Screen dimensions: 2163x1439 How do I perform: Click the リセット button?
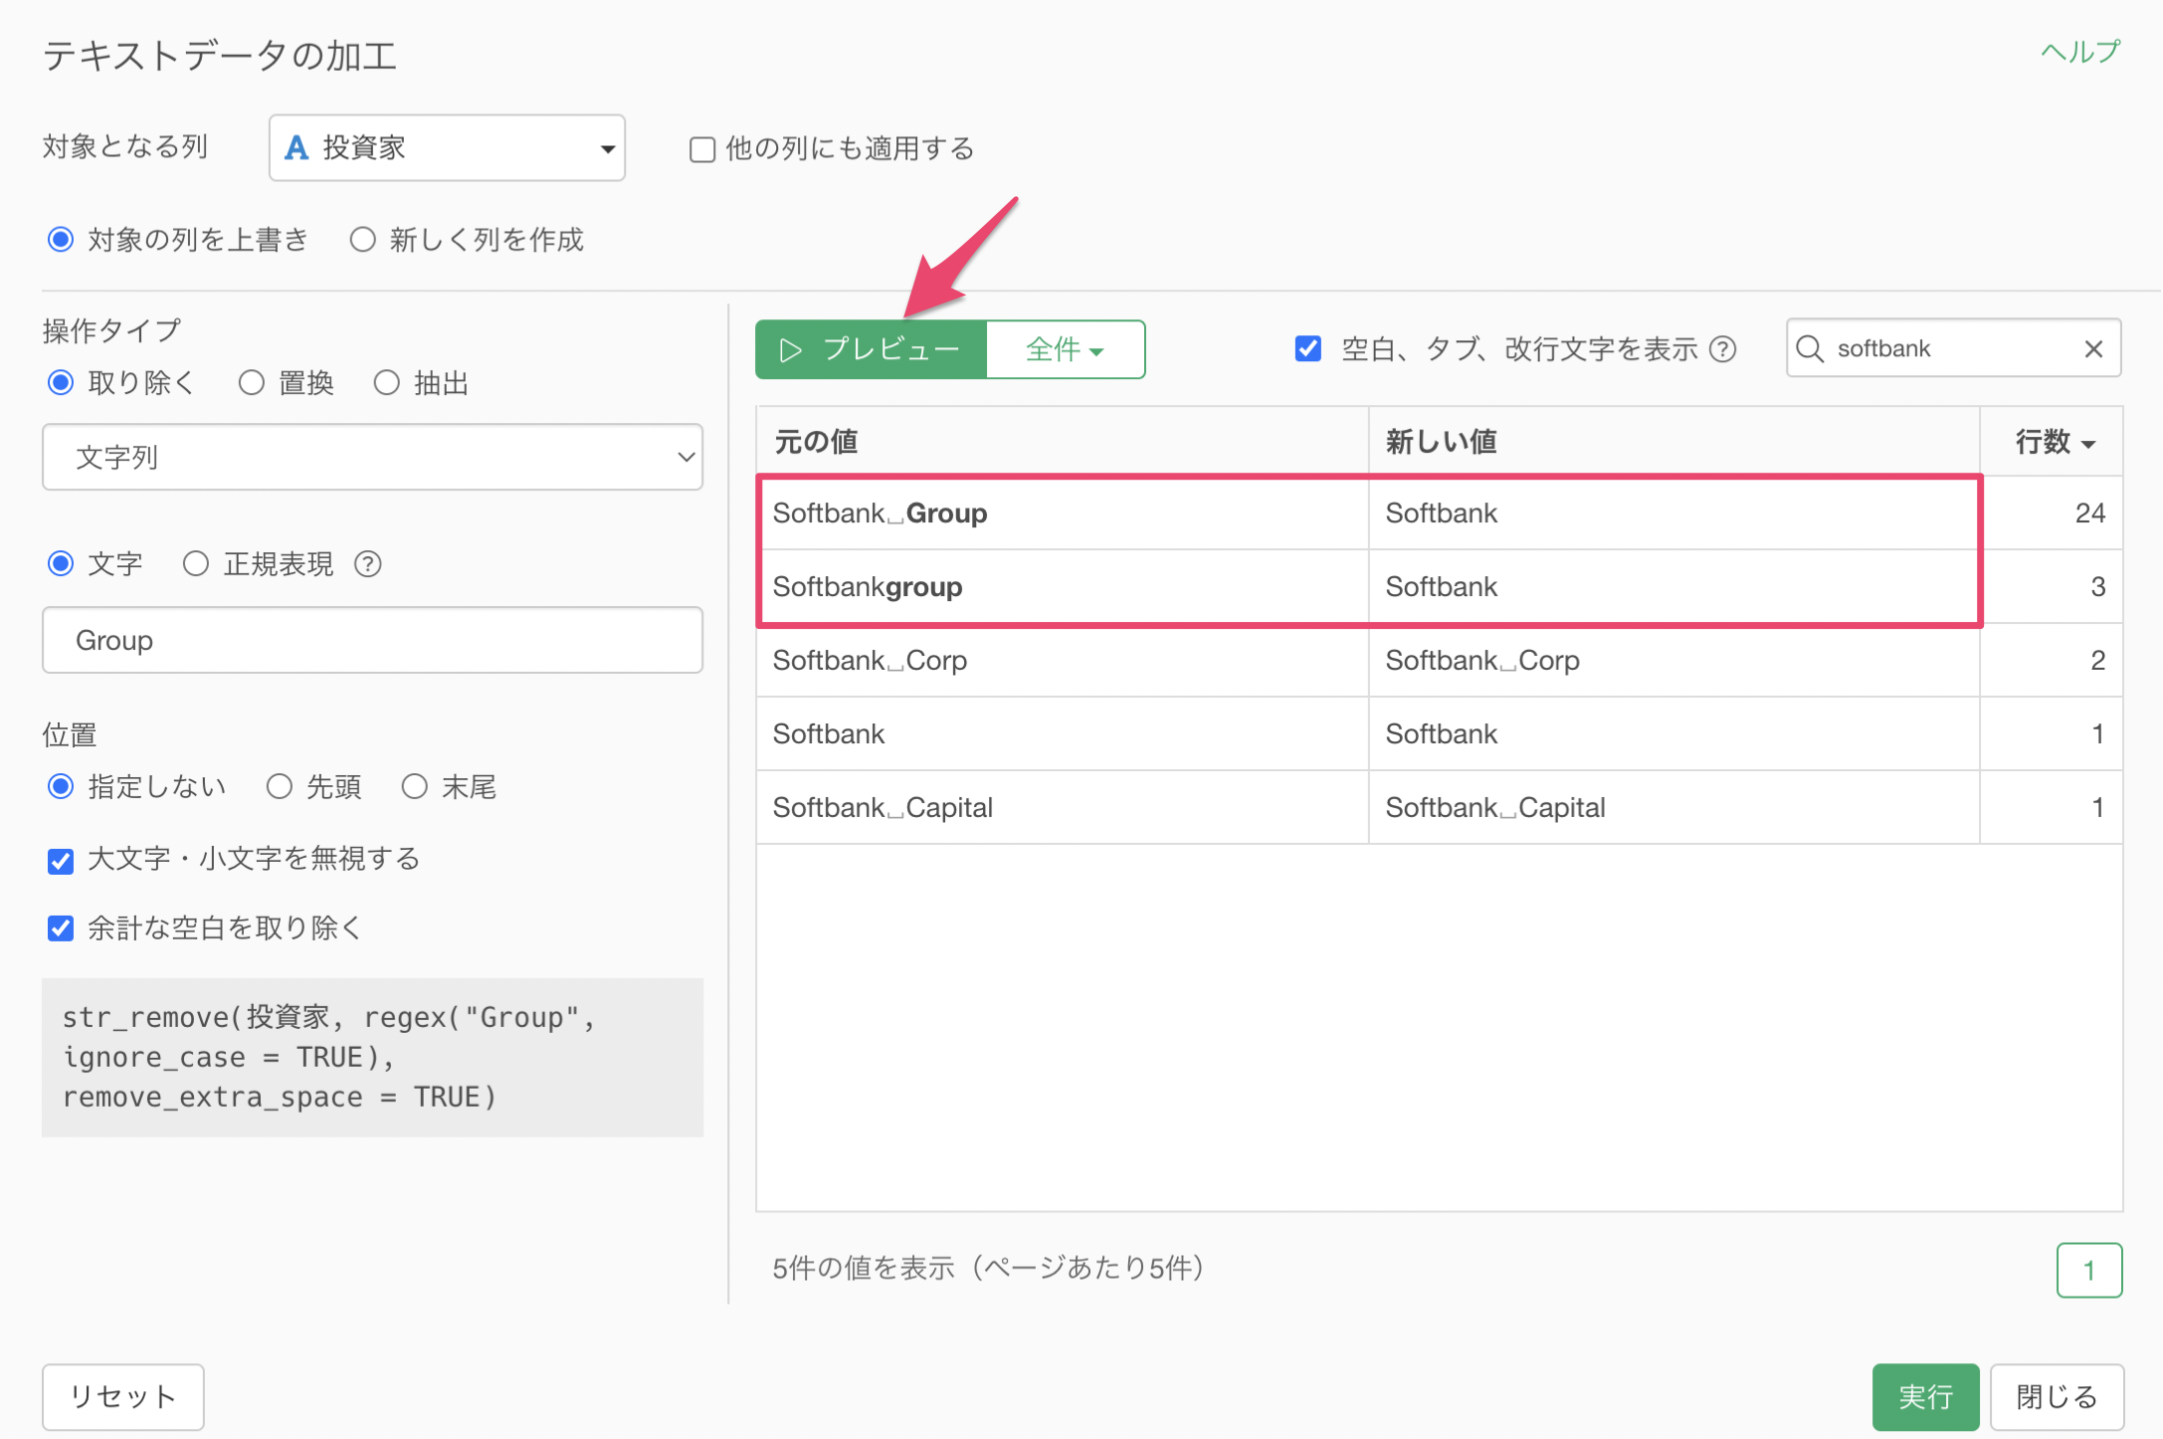tap(123, 1397)
